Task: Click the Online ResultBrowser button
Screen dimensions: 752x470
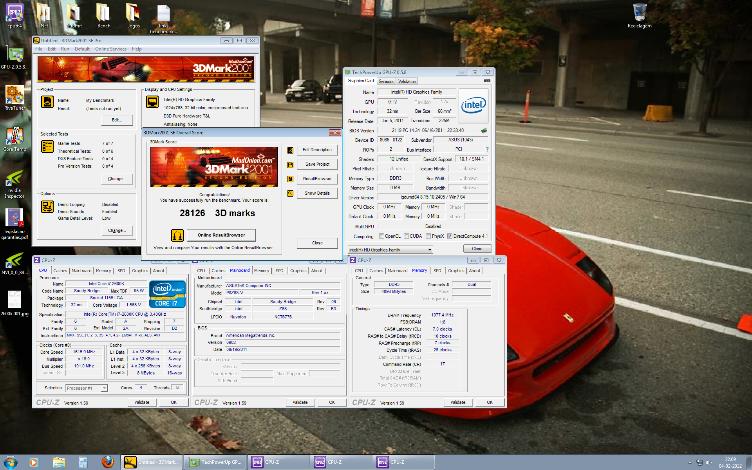Action: tap(221, 235)
